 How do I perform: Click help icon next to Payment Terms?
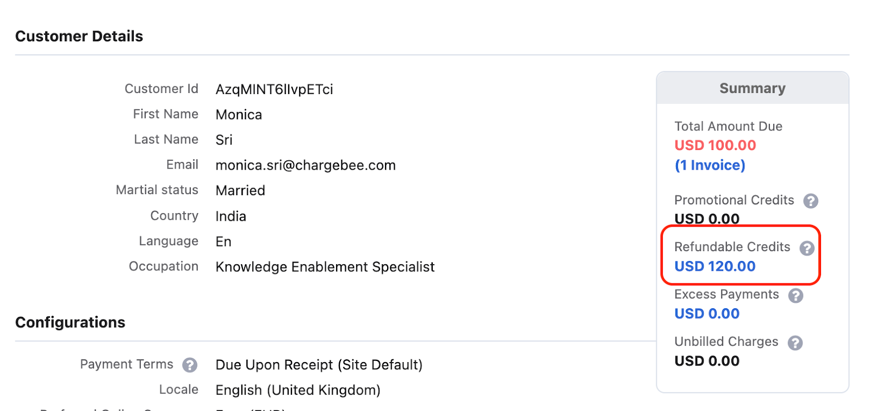(x=190, y=365)
